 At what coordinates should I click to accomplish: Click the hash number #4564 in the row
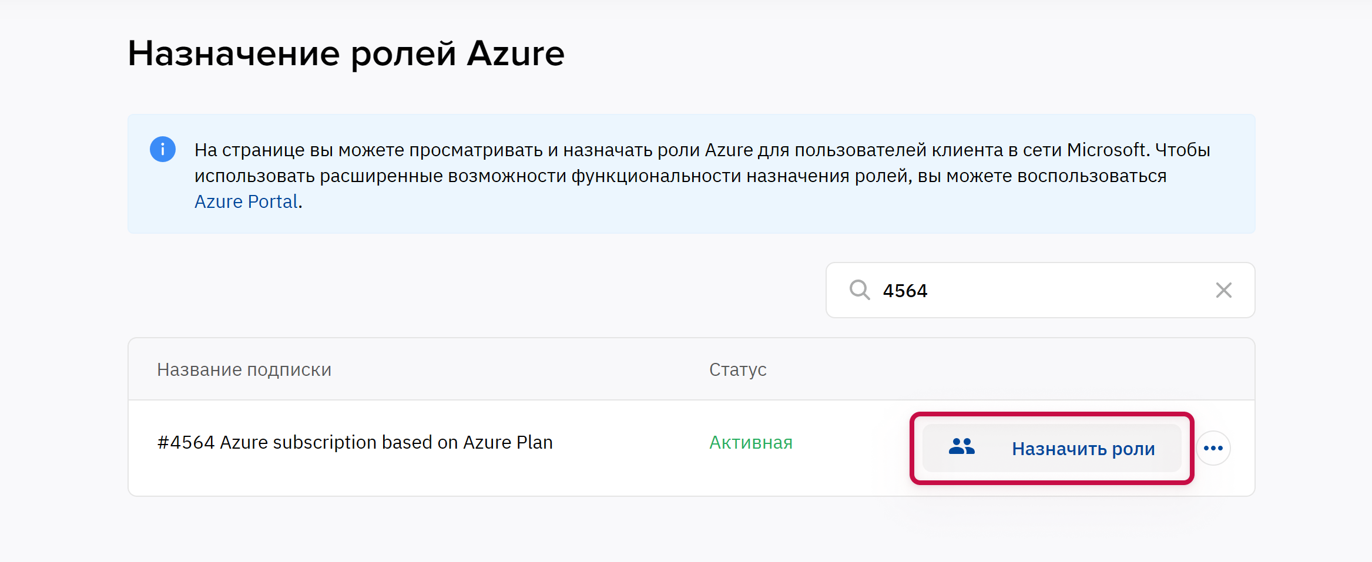[x=186, y=442]
